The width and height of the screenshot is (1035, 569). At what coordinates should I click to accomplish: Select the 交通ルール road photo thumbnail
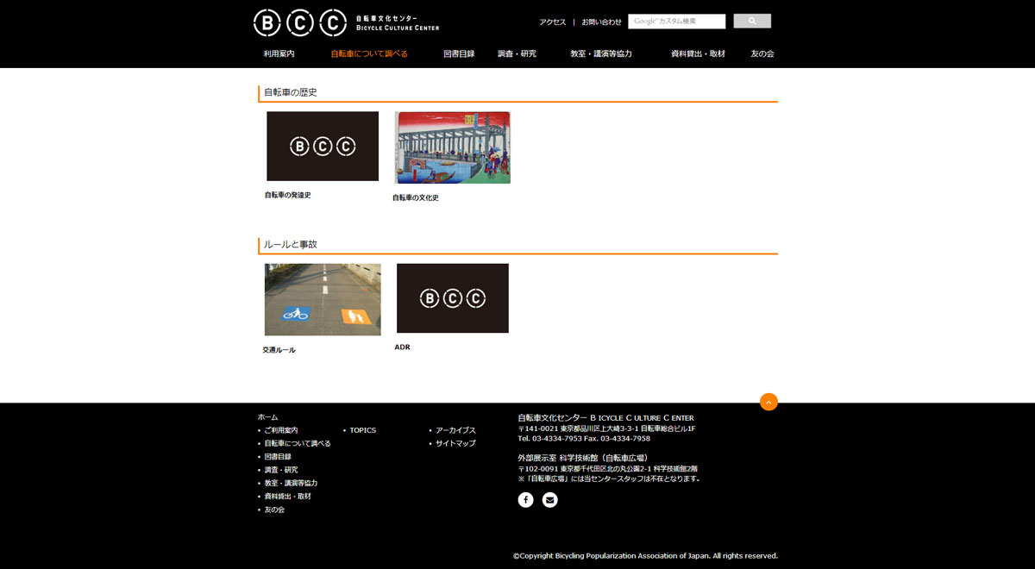323,299
